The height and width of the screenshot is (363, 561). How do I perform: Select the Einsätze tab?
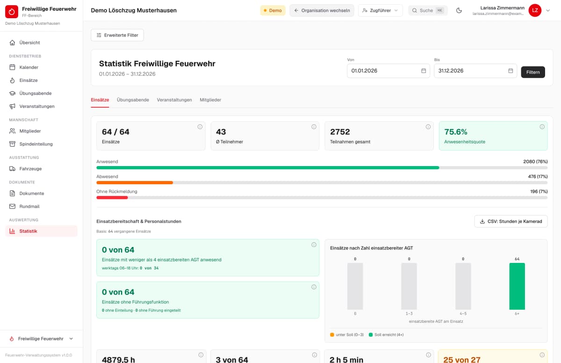tap(100, 100)
